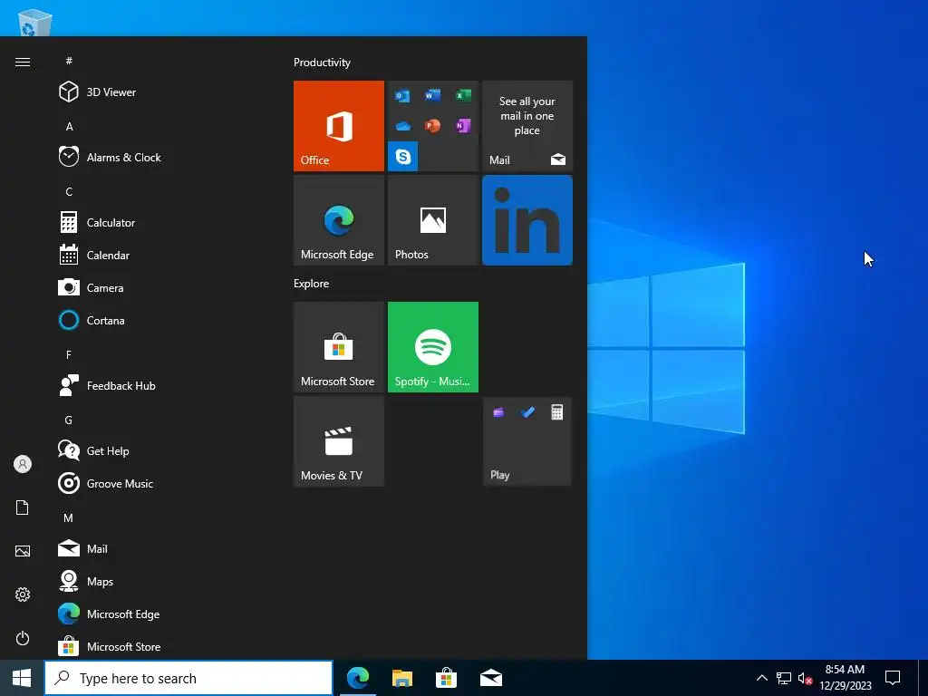Show hidden system tray icons
Screen dimensions: 928x696
tap(761, 678)
